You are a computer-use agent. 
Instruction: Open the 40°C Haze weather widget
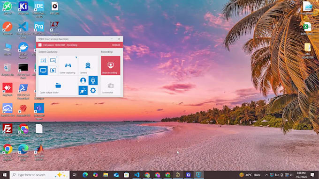coord(250,175)
